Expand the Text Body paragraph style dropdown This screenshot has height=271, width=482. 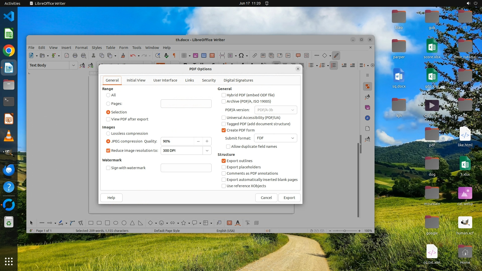tap(73, 65)
